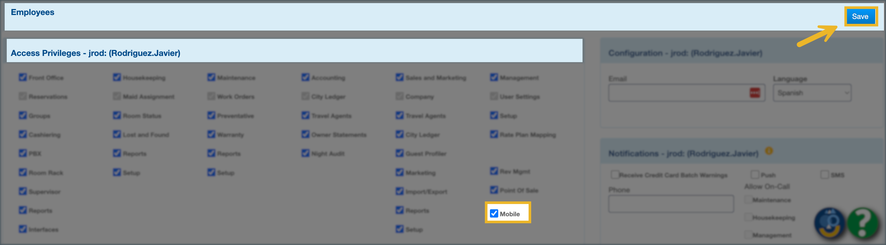Toggle the Lost and Found checkbox
Viewport: 886px width, 245px height.
(x=117, y=134)
